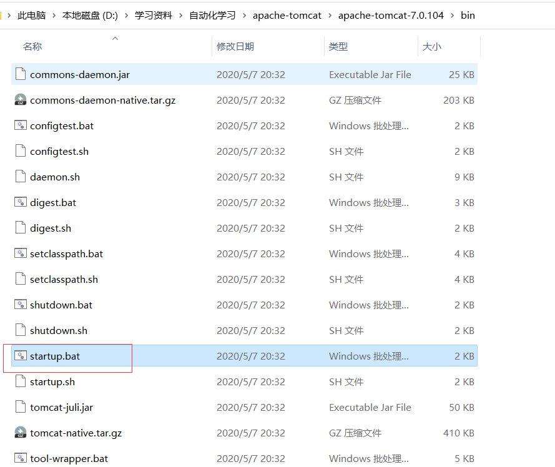Screen dimensions: 555x467
Task: Click the bin breadcrumb segment
Action: click(468, 15)
